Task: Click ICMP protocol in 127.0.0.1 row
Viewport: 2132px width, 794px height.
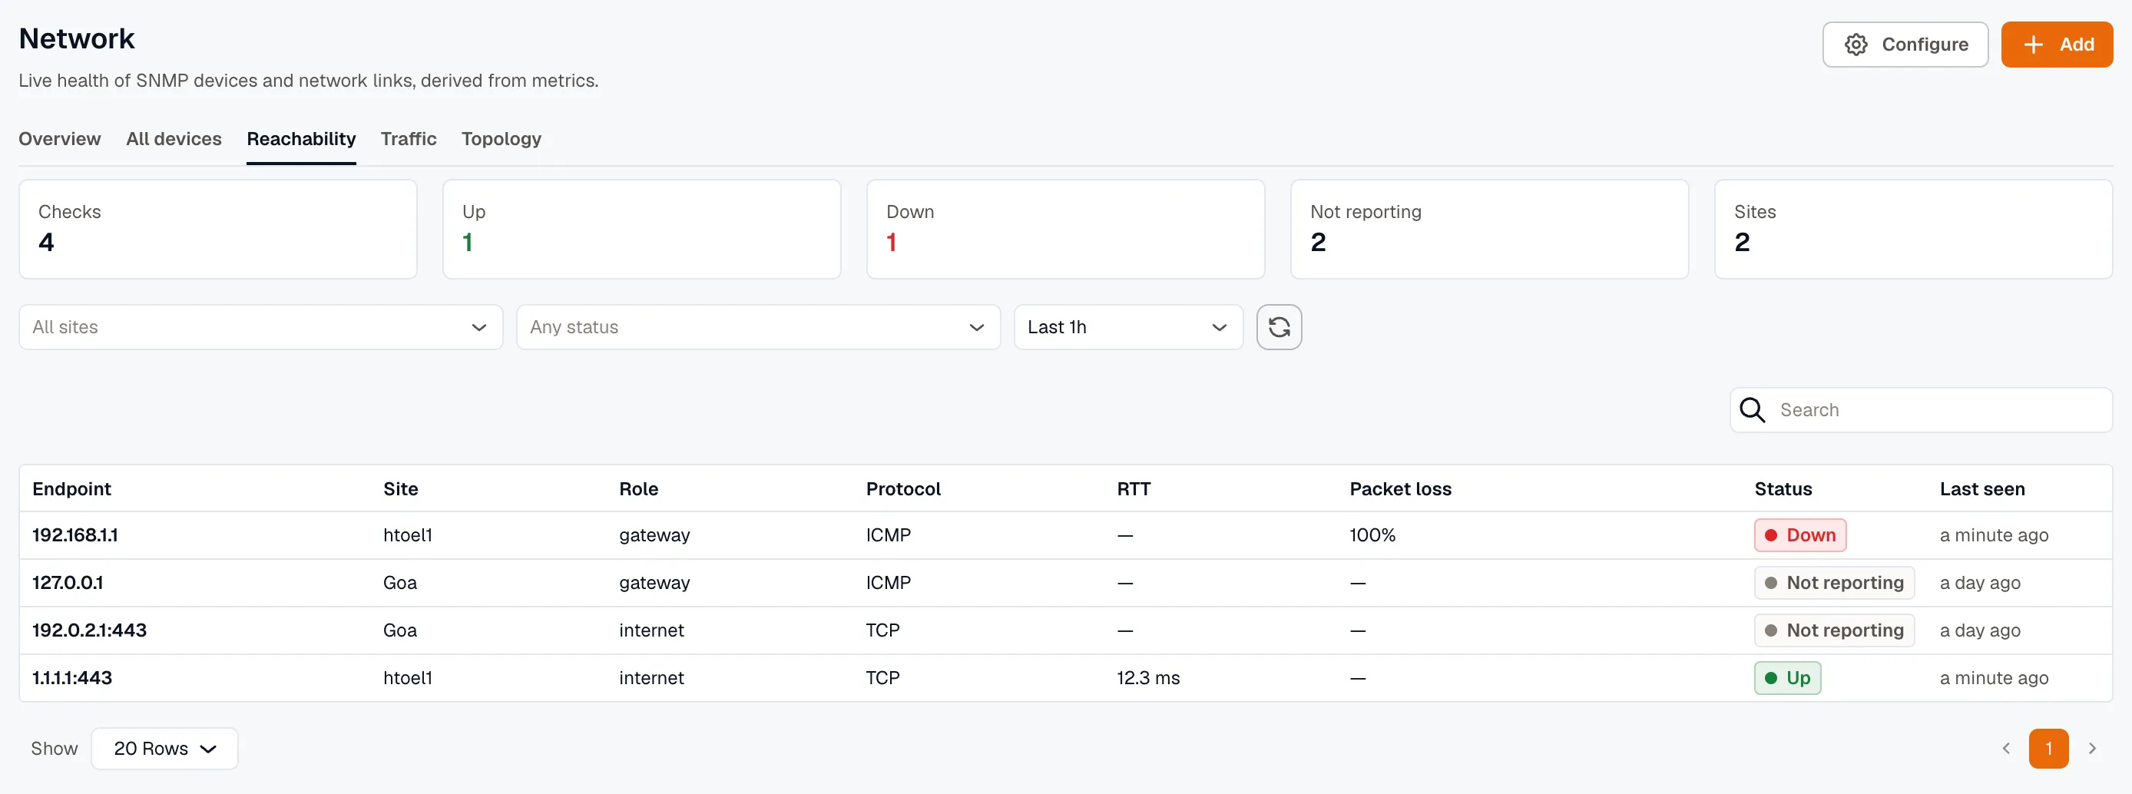Action: pyautogui.click(x=888, y=582)
